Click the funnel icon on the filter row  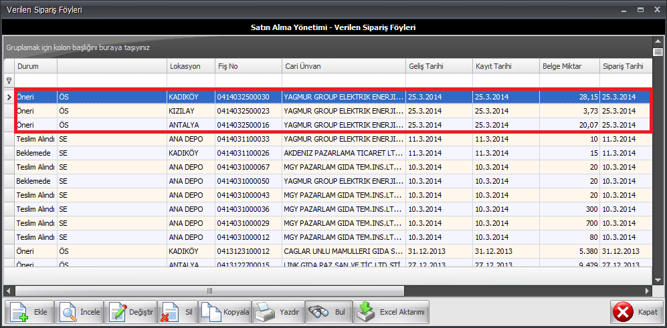pos(9,80)
